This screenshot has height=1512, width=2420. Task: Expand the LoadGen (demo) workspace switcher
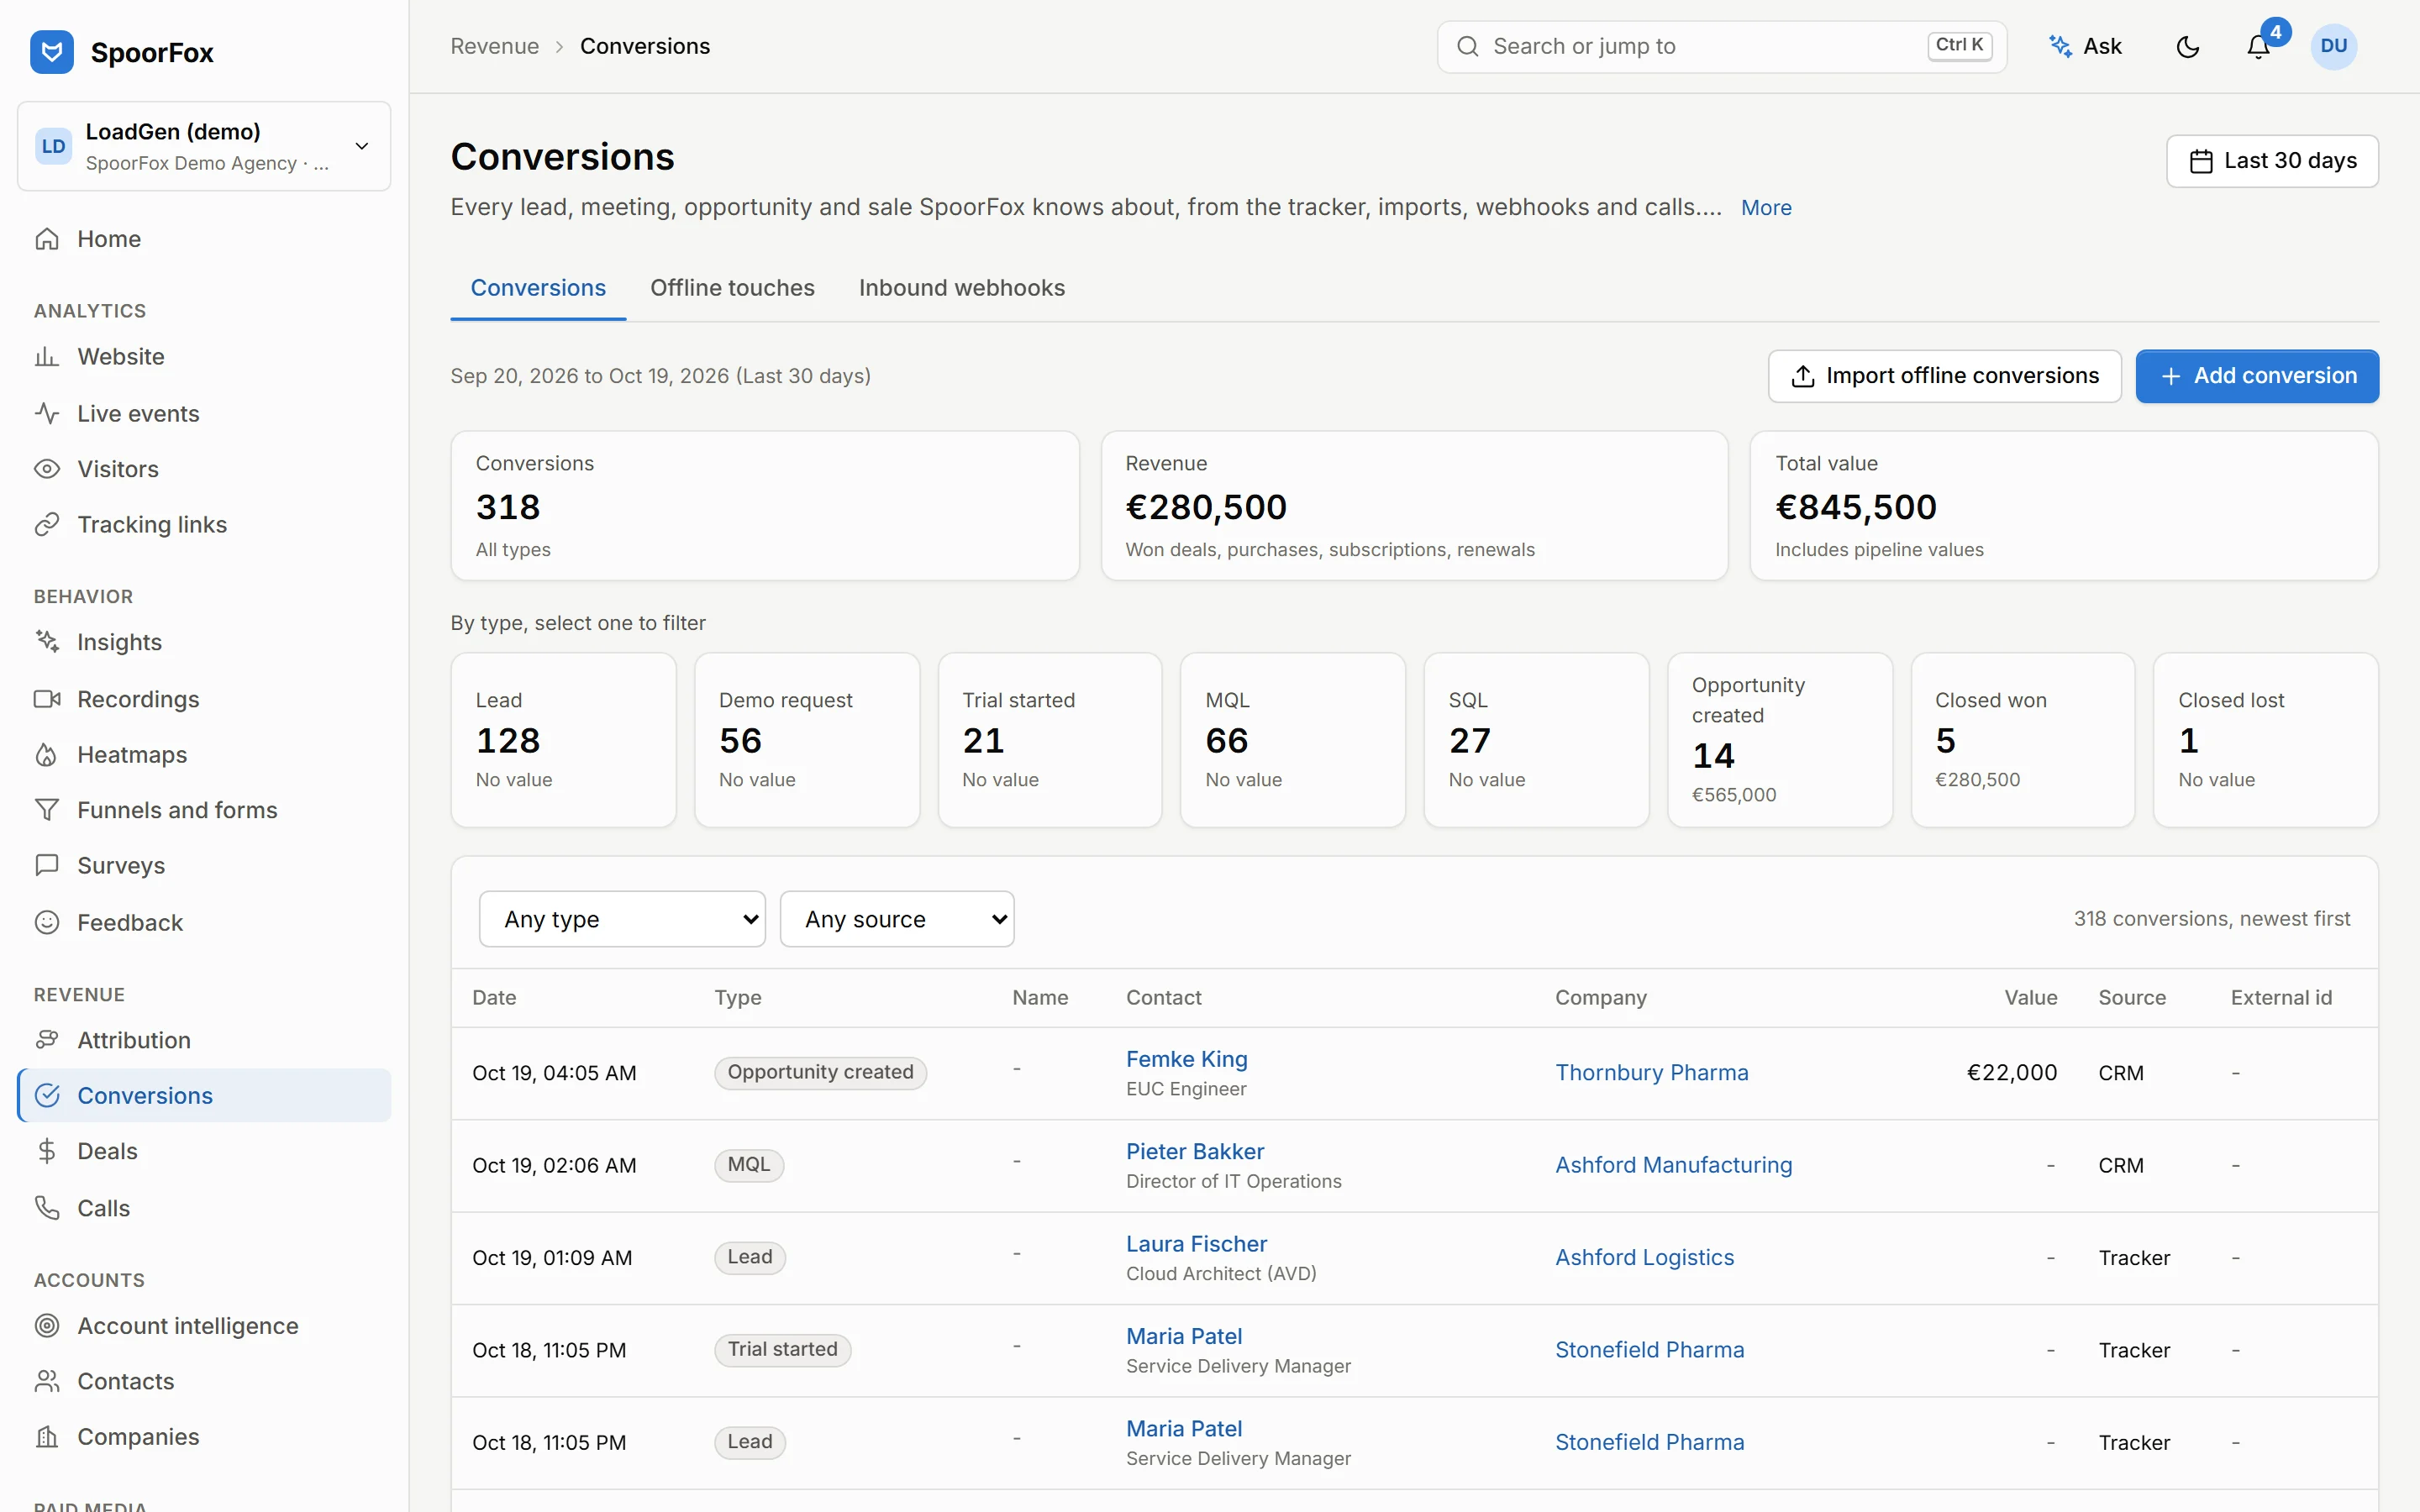204,146
